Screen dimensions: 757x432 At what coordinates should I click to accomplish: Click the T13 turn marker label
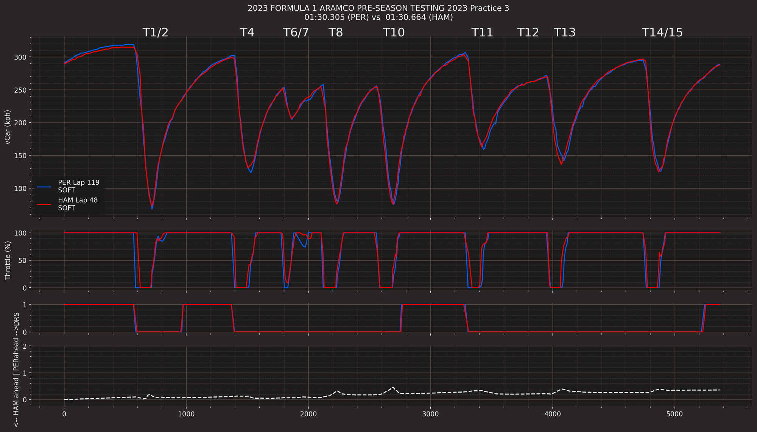pyautogui.click(x=565, y=33)
